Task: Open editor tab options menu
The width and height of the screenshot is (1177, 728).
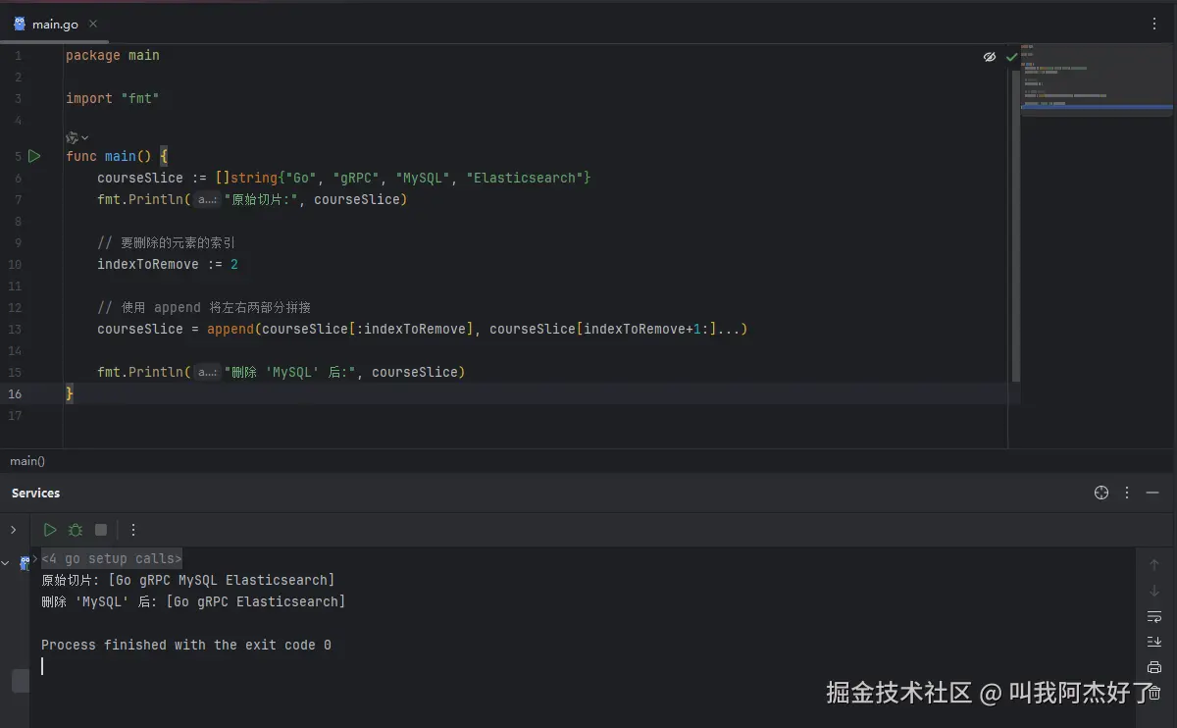Action: [x=1154, y=24]
